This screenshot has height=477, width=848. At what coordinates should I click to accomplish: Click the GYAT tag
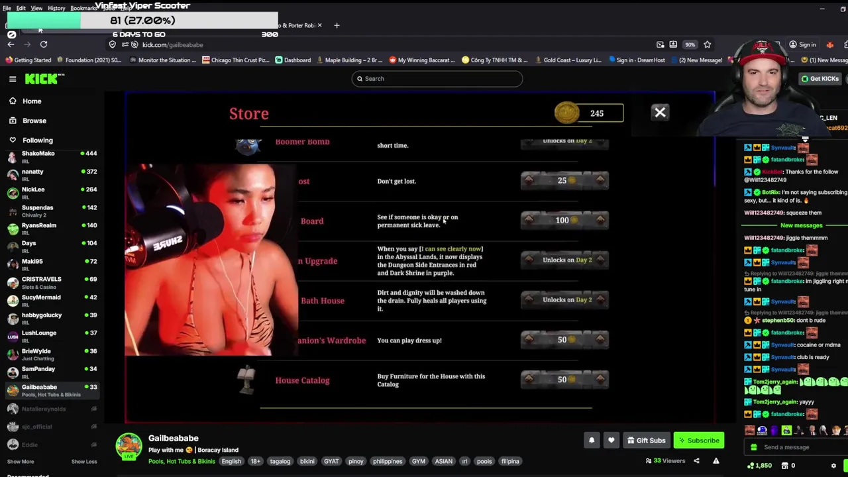[331, 461]
